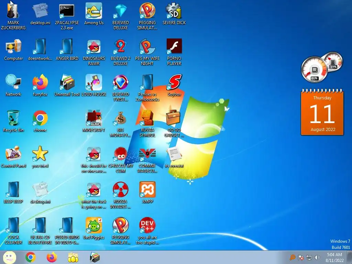The width and height of the screenshot is (352, 264).
Task: Select the you tried star icon
Action: [x=40, y=154]
